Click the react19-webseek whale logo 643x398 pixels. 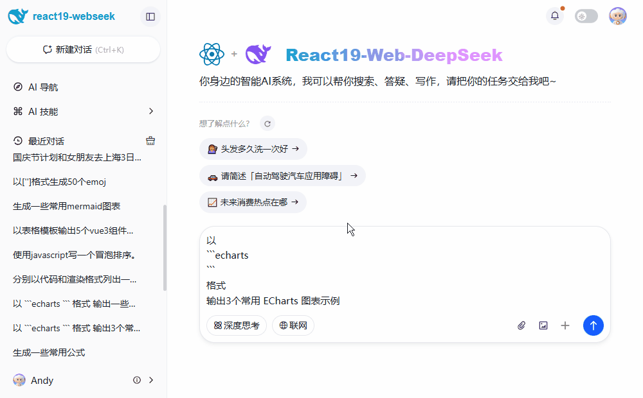coord(18,17)
